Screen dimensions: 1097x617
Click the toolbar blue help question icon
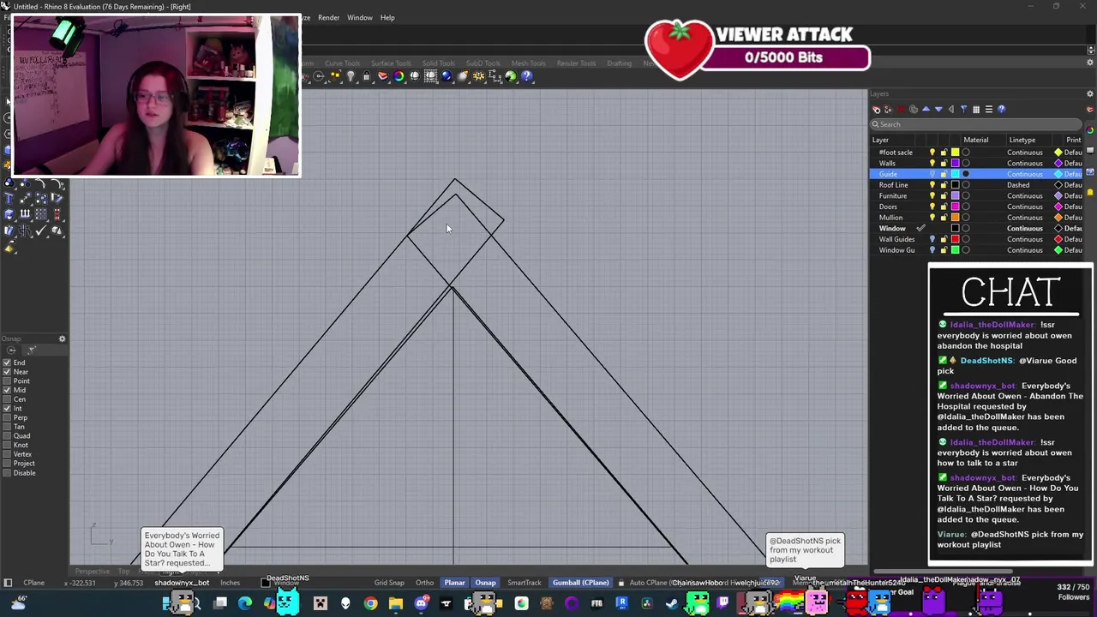click(526, 76)
